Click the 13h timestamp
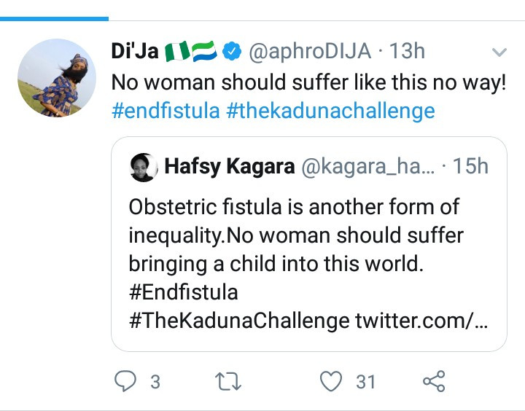 click(x=407, y=52)
